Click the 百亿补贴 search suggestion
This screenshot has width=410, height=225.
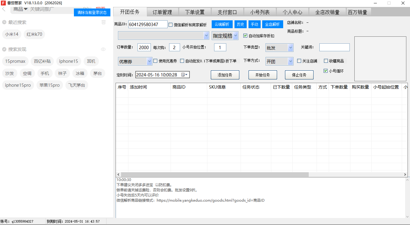42,61
